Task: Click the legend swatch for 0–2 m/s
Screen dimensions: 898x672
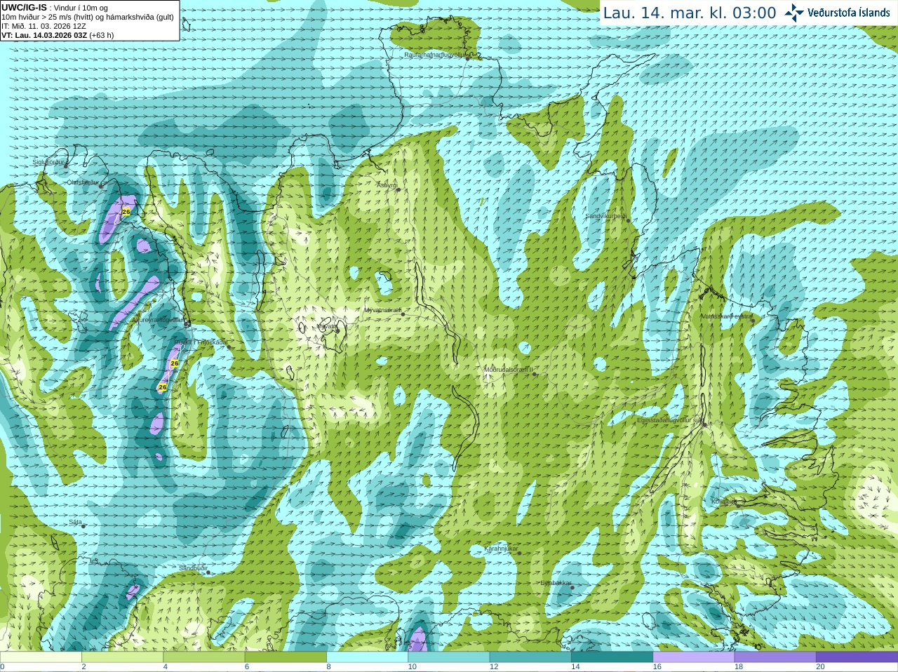Action: (41, 657)
